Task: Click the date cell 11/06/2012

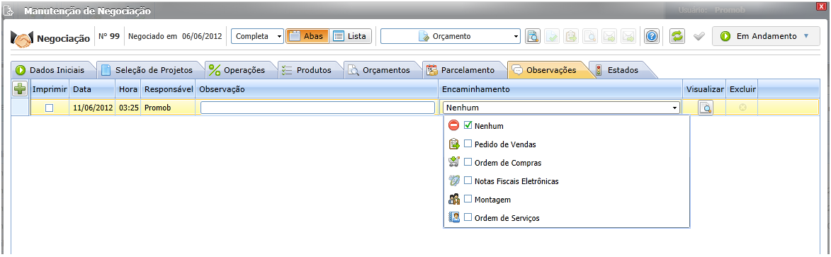Action: pos(93,108)
